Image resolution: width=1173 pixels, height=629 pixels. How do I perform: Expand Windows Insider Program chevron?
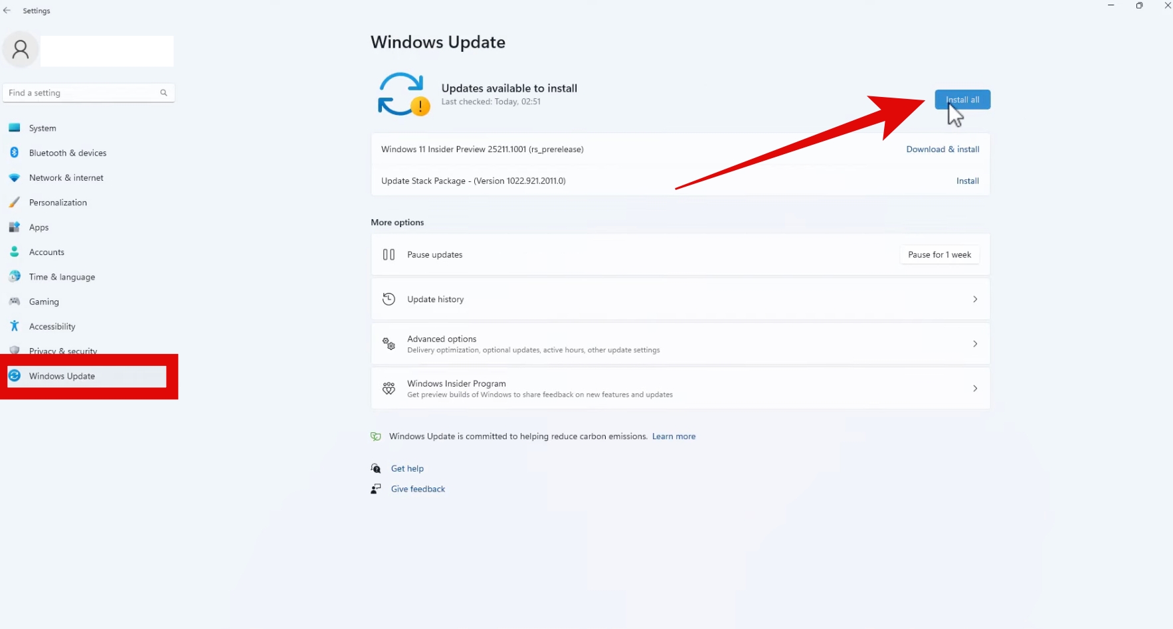pyautogui.click(x=975, y=389)
